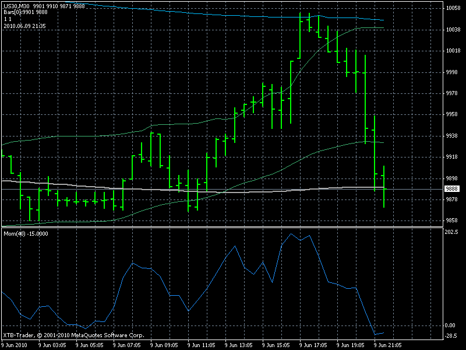Viewport: 466px width, 350px height.
Task: Click the 2010.06.09 21:35 timestamp text
Action: click(x=24, y=26)
